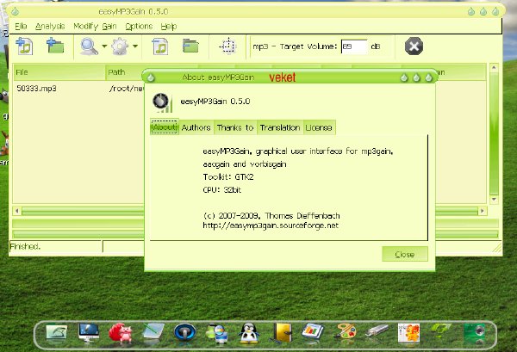This screenshot has width=517, height=352.
Task: Click the vertical scrollbar down arrow
Action: (x=494, y=200)
